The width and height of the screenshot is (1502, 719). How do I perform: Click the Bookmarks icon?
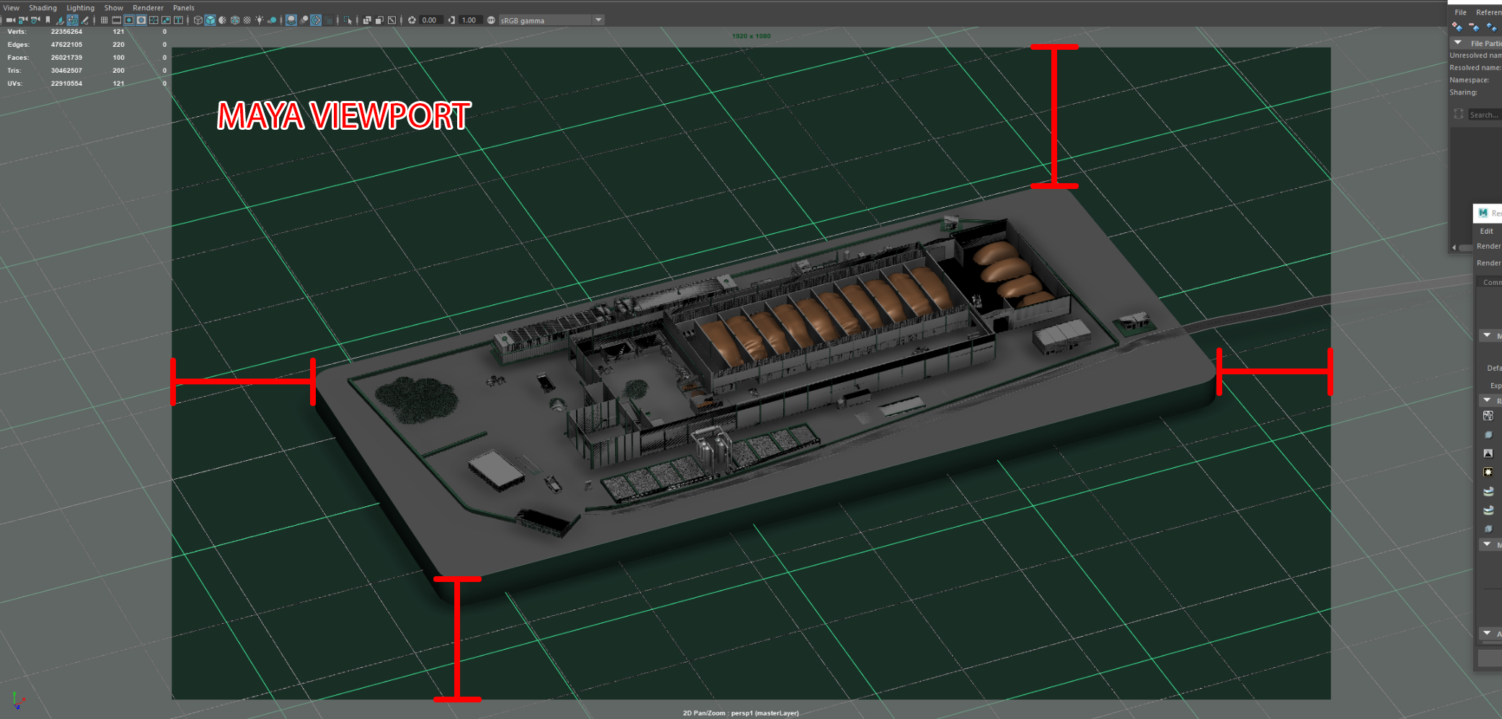(48, 20)
